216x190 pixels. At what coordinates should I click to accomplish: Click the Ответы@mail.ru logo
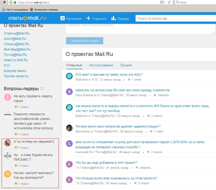tap(27, 18)
